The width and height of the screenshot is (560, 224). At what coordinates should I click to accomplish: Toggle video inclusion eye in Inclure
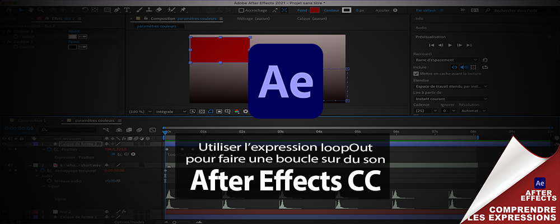[x=455, y=67]
